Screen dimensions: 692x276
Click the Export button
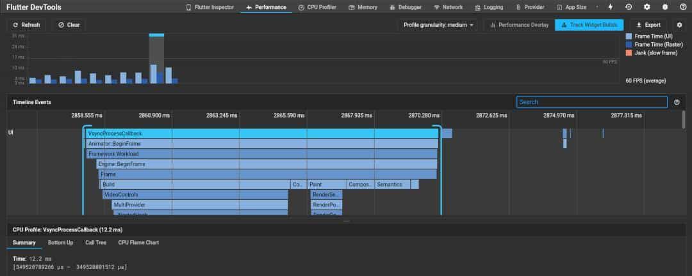(647, 25)
